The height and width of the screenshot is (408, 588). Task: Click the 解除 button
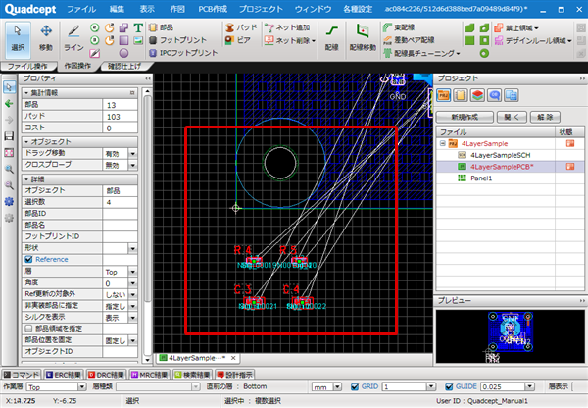545,117
